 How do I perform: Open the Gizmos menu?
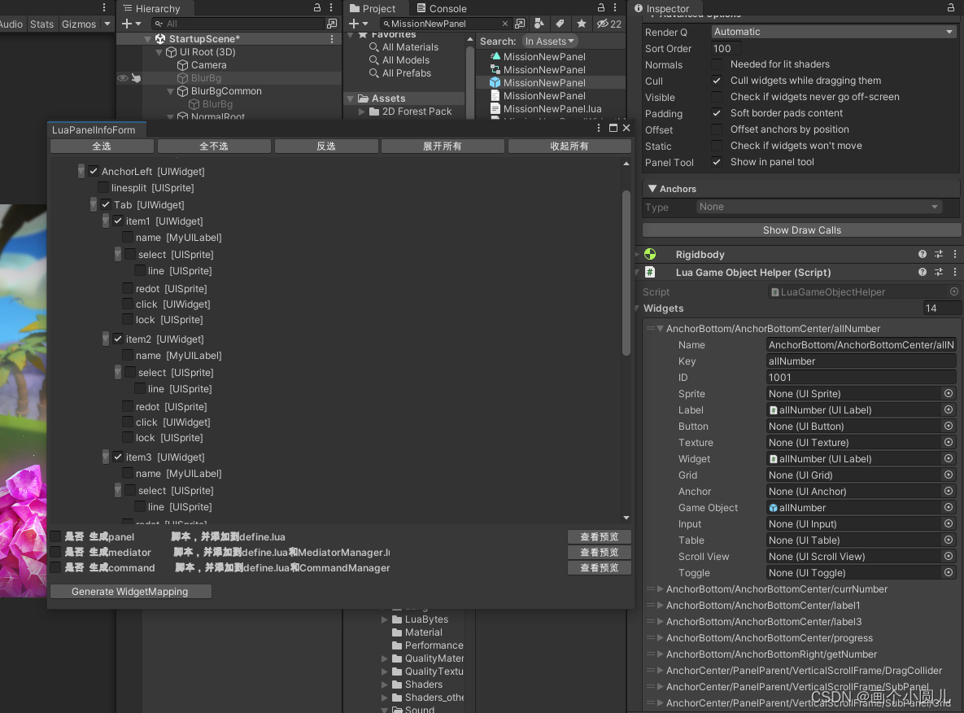coord(77,24)
